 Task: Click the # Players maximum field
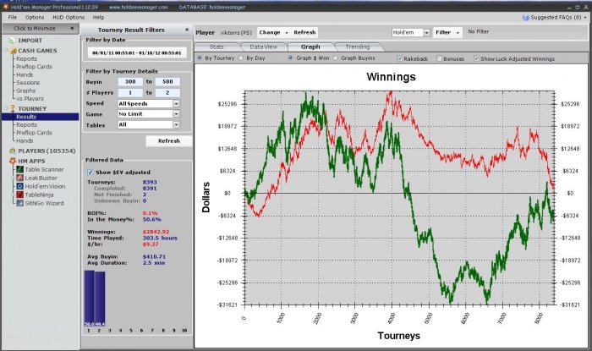[167, 92]
